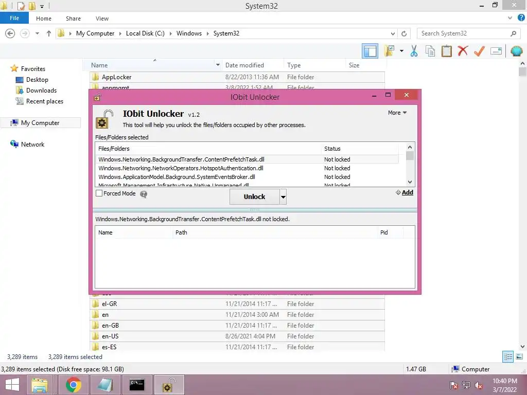Go up one folder level arrow

point(49,33)
